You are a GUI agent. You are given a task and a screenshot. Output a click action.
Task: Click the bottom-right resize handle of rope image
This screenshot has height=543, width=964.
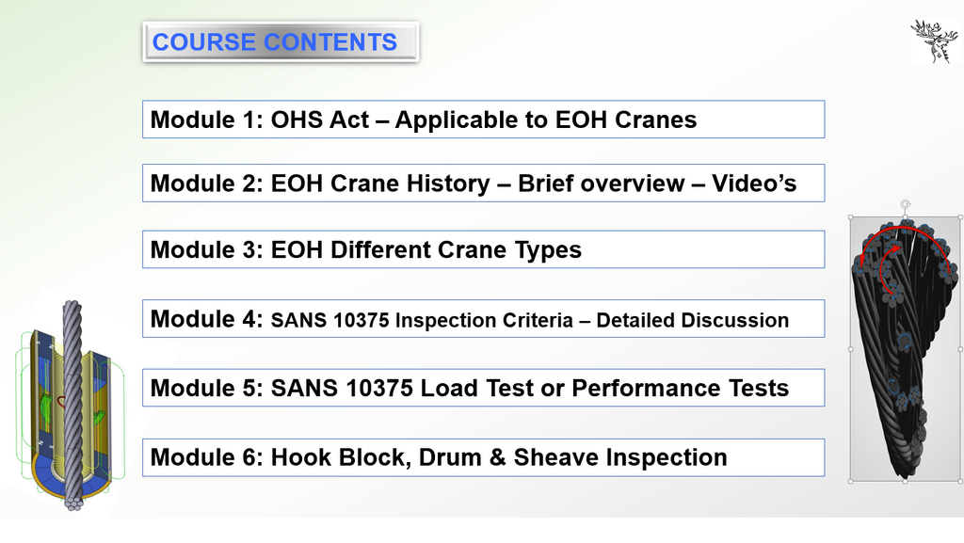pyautogui.click(x=959, y=481)
